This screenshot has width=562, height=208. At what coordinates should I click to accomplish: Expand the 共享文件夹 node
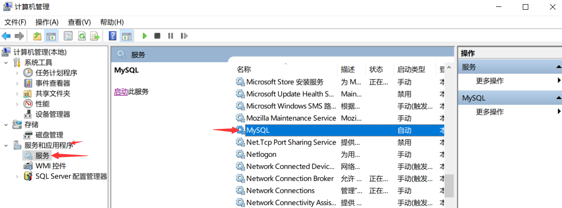17,93
